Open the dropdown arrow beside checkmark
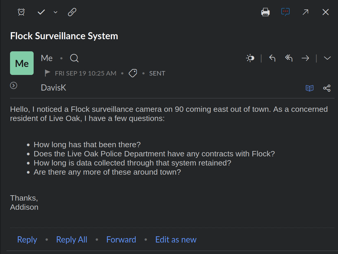 [55, 12]
